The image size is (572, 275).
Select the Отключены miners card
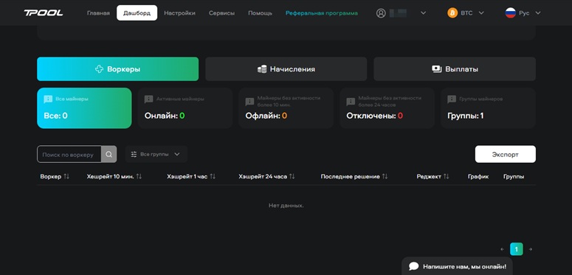click(387, 108)
